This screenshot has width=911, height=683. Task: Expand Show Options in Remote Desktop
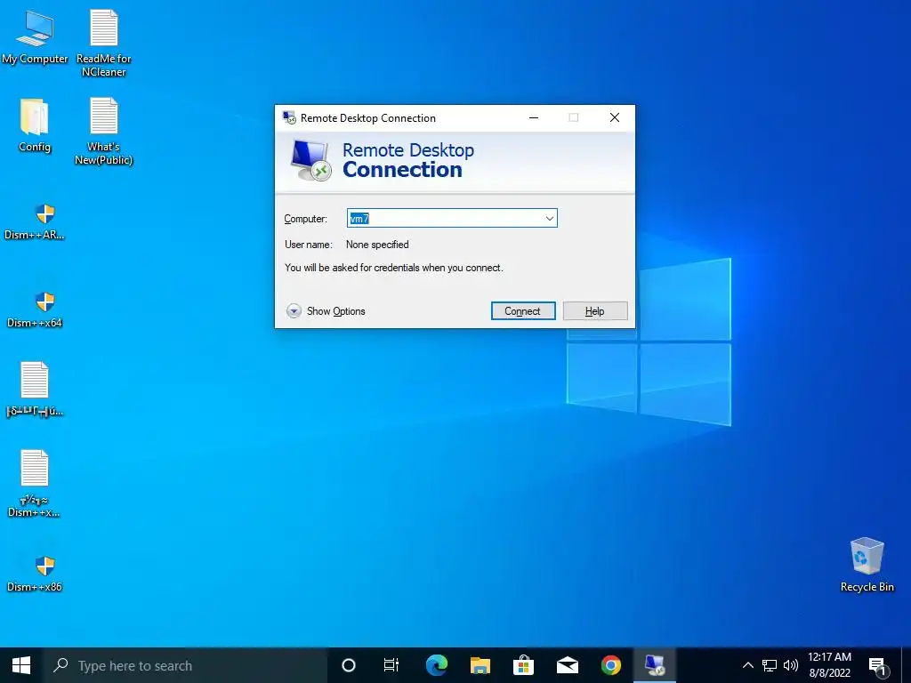pos(326,311)
